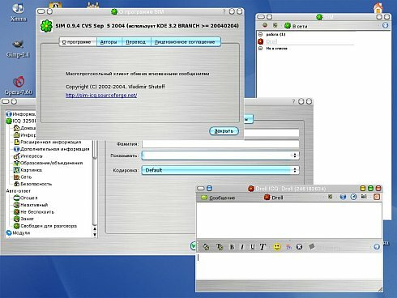Click the history clock icon in the chat toolbar
This screenshot has width=397, height=298.
point(353,197)
